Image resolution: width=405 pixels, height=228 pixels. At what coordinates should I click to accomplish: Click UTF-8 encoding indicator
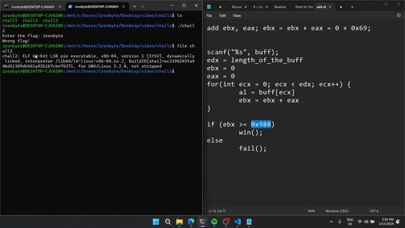click(374, 211)
